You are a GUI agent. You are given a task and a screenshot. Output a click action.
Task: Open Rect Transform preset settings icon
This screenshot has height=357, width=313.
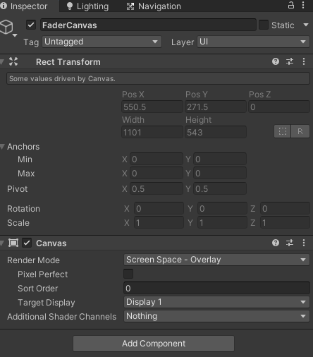point(290,61)
